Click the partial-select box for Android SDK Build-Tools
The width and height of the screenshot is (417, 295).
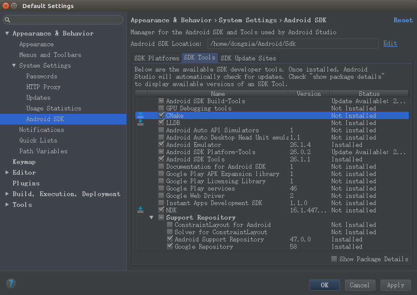click(161, 101)
